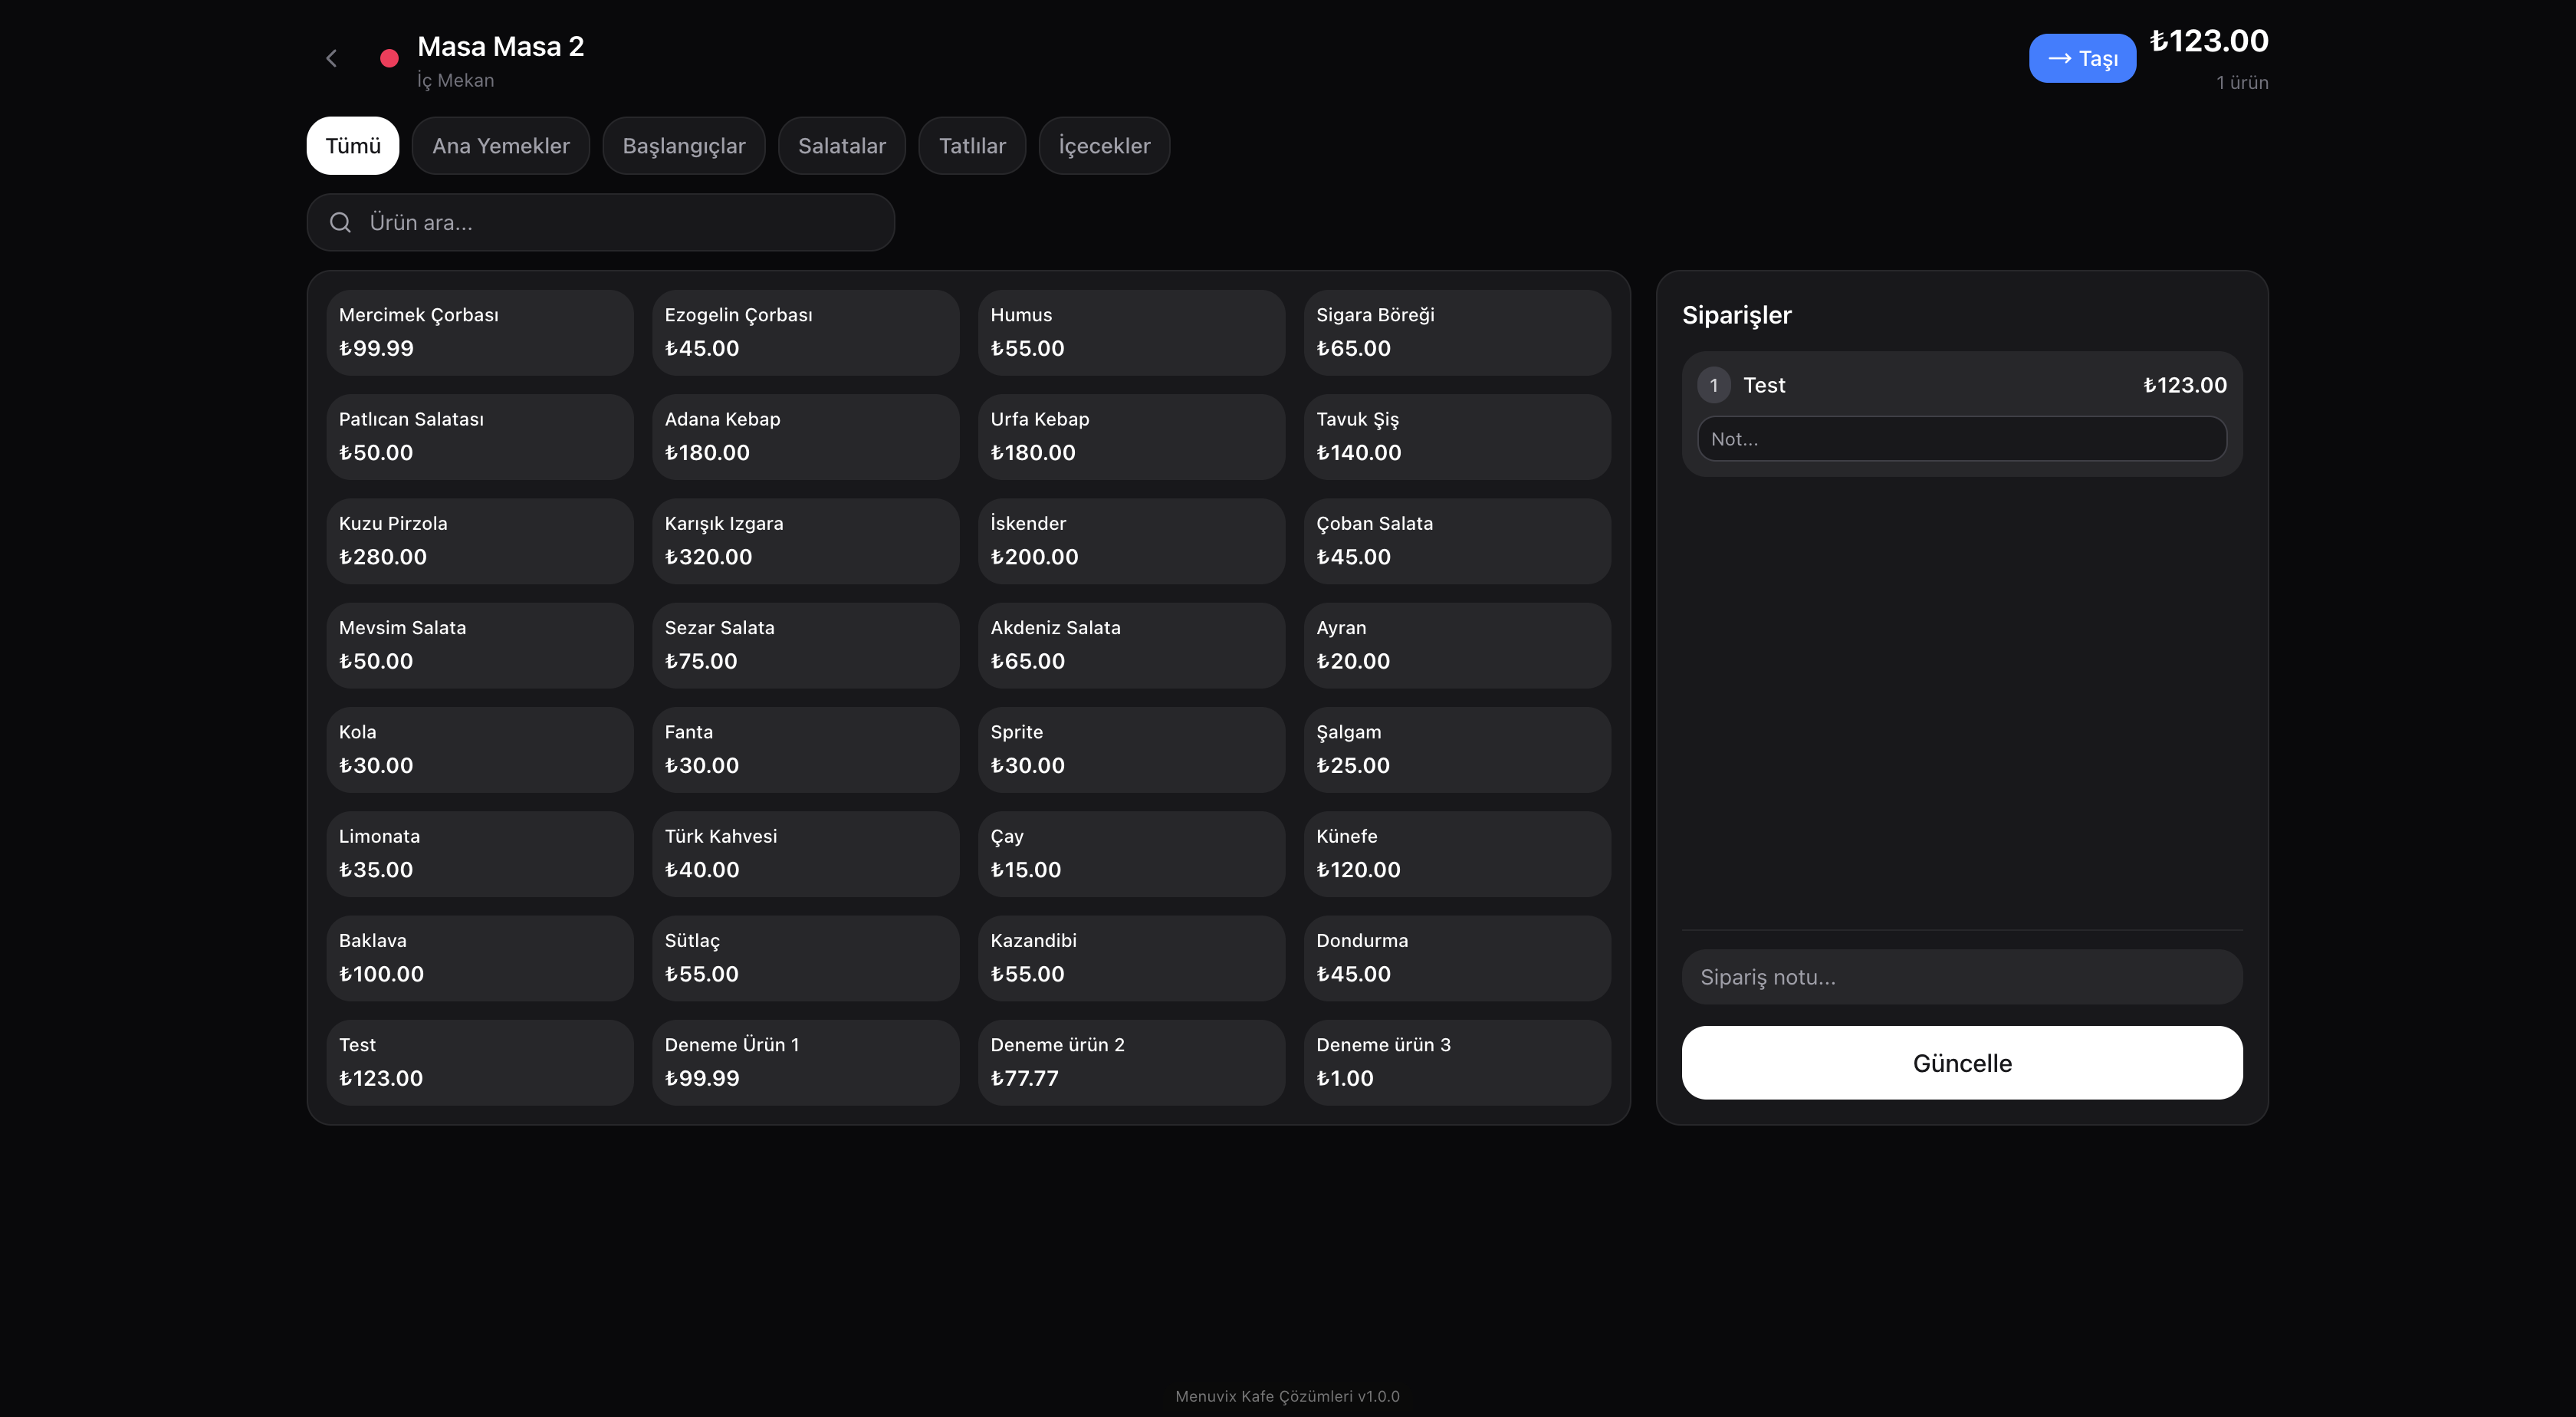This screenshot has height=1417, width=2576.
Task: Add Adana Kebap to order
Action: click(x=805, y=437)
